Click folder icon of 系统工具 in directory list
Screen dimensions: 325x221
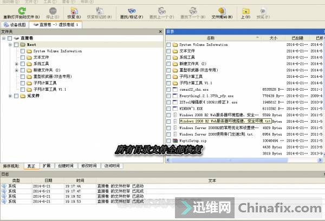click(175, 57)
